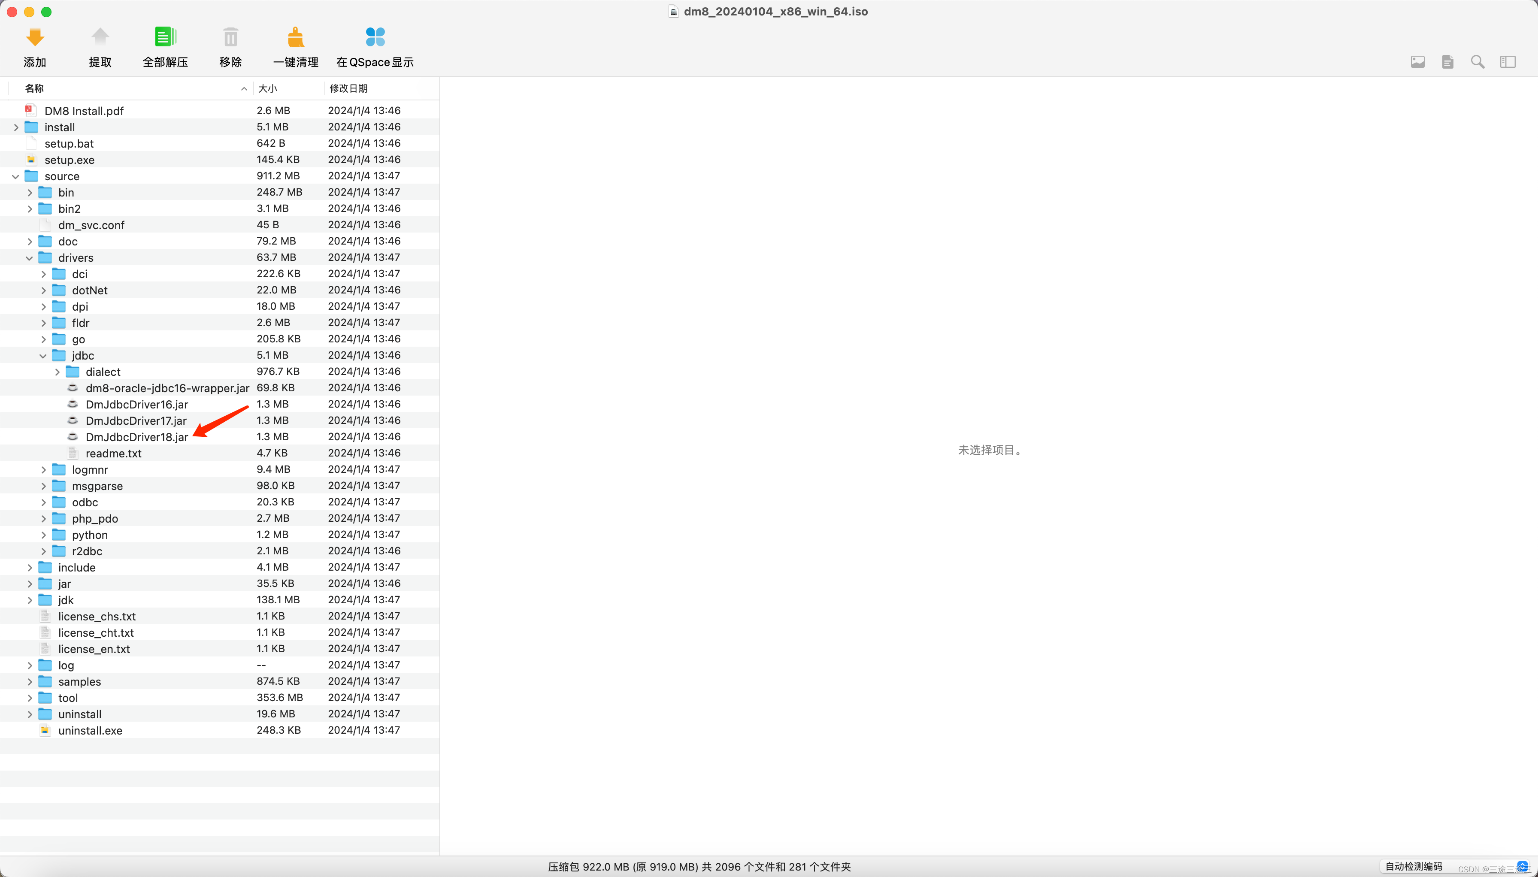Switch to image preview mode icon
This screenshot has width=1538, height=877.
[x=1417, y=61]
